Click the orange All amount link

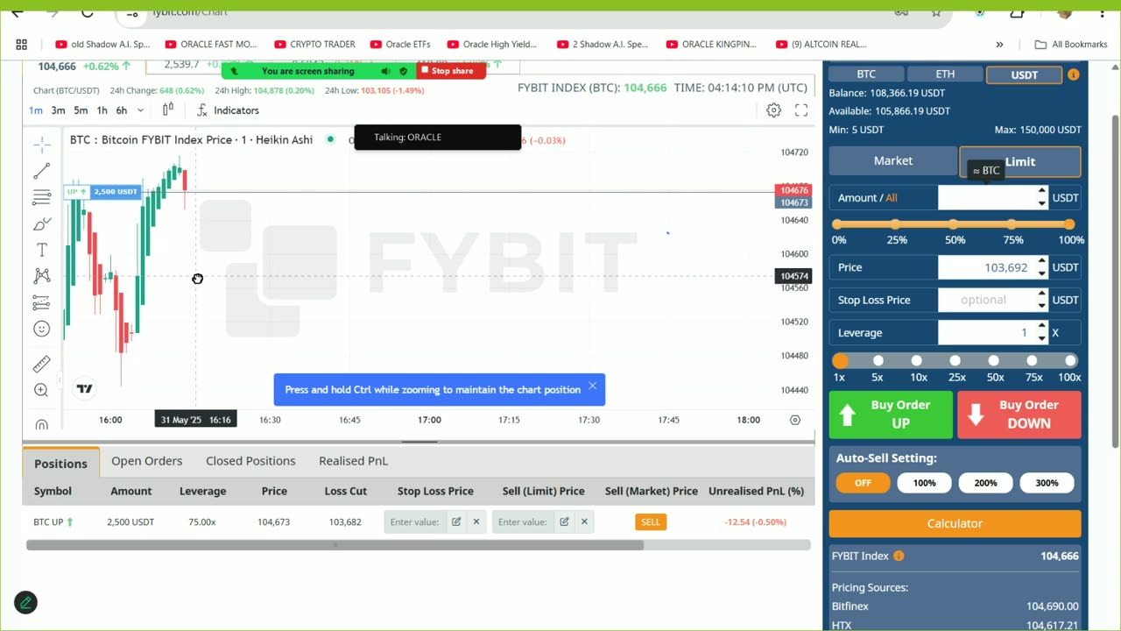891,198
